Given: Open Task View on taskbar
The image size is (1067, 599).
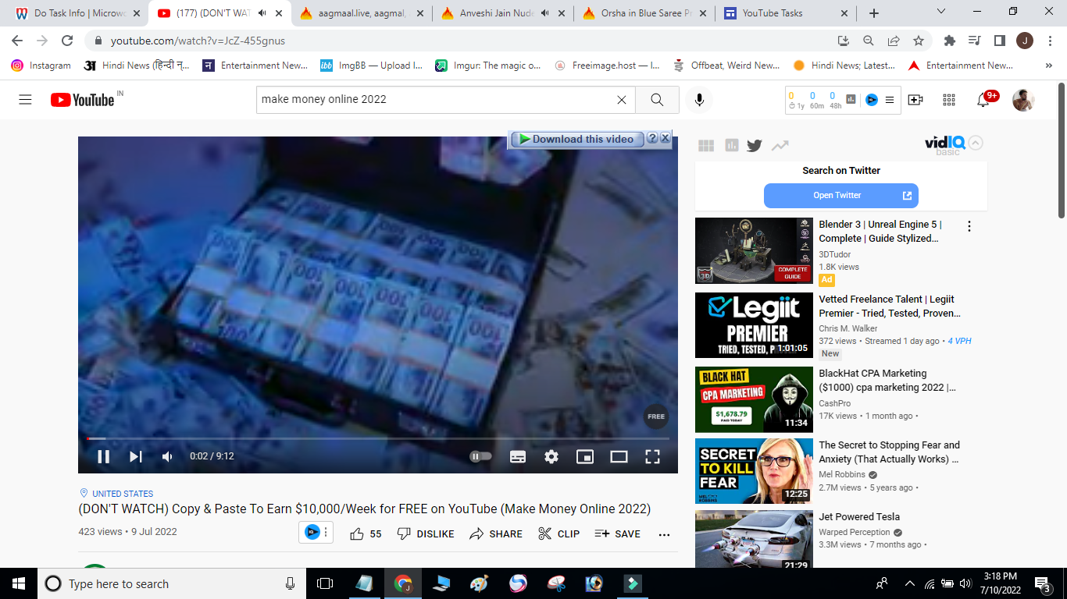Looking at the screenshot, I should [x=325, y=583].
